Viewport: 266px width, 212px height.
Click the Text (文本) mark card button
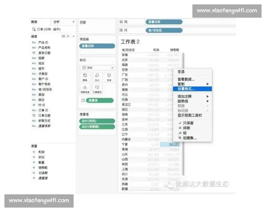[x=109, y=77]
